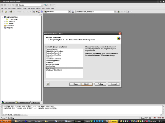The image size is (165, 123).
Task: Click the Cancel button in the wizard
Action: pyautogui.click(x=114, y=84)
